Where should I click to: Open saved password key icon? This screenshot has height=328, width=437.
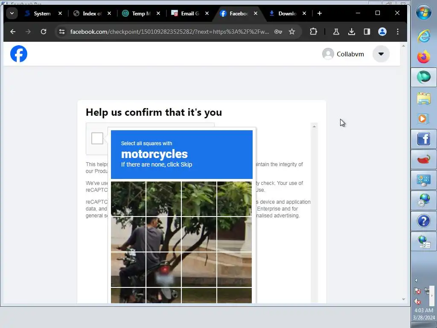278,32
